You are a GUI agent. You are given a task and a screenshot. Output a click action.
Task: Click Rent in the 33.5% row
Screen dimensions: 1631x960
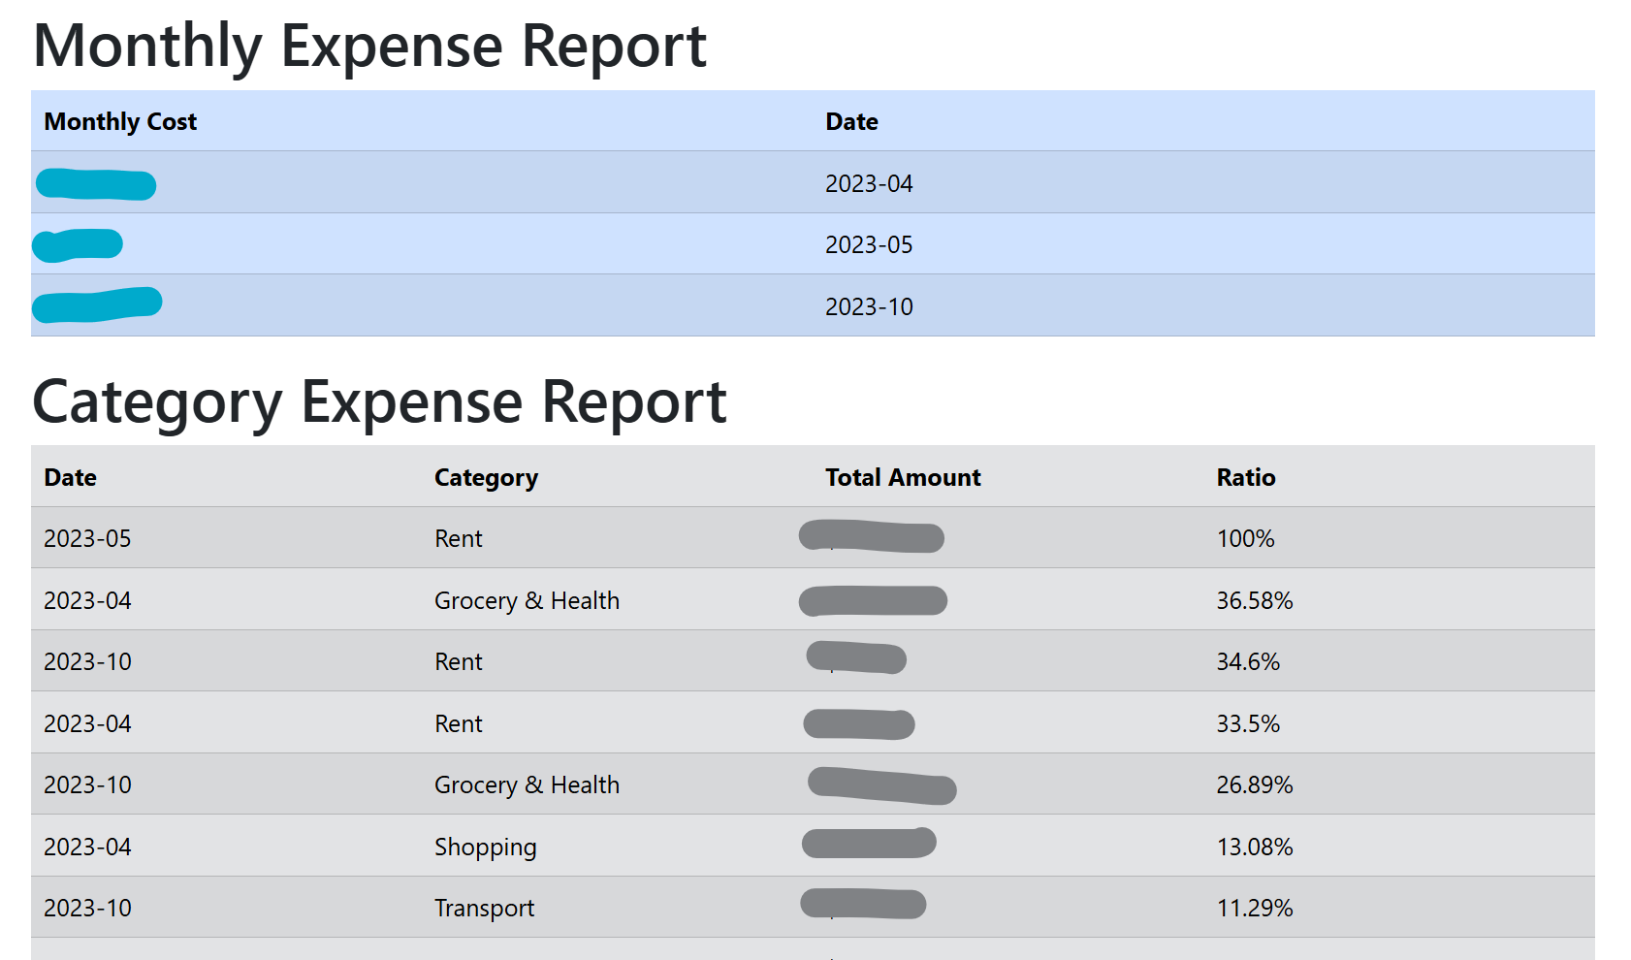click(x=458, y=723)
